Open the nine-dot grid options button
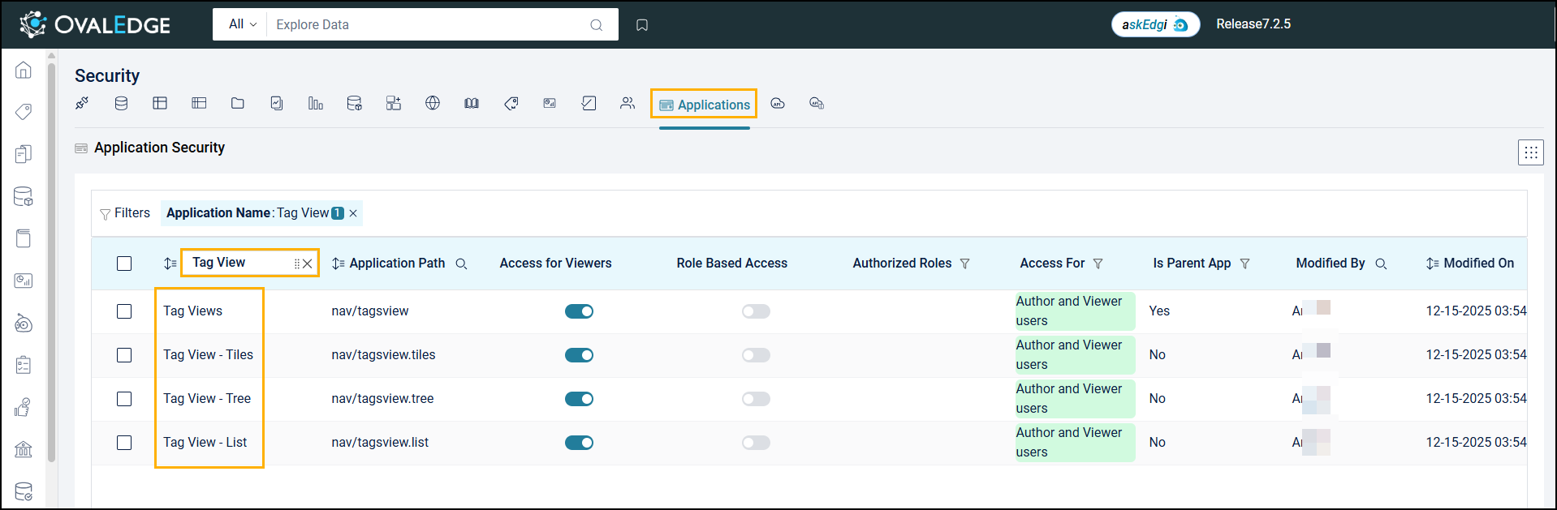The height and width of the screenshot is (510, 1557). 1530,152
